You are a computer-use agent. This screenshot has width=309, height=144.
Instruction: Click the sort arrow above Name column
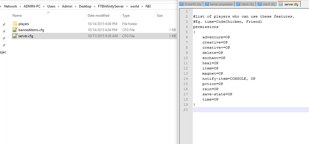[x=48, y=12]
